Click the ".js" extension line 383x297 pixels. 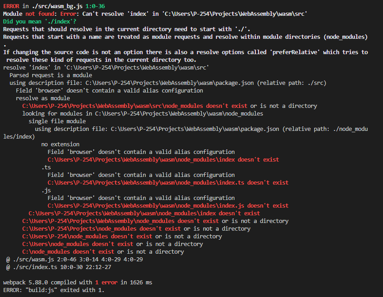46,190
